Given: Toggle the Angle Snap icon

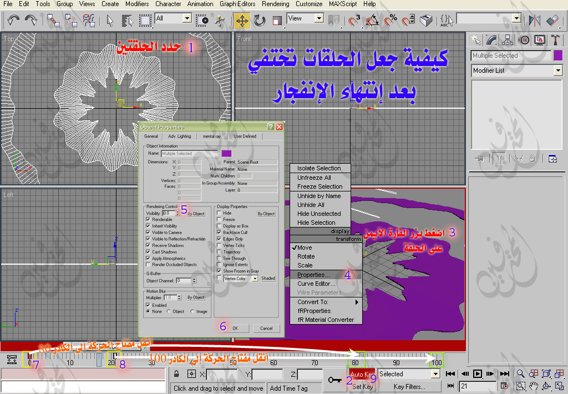Looking at the screenshot, I should click(x=372, y=21).
